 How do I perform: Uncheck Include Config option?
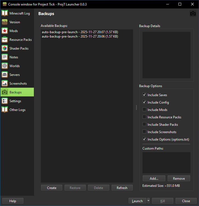[144, 102]
